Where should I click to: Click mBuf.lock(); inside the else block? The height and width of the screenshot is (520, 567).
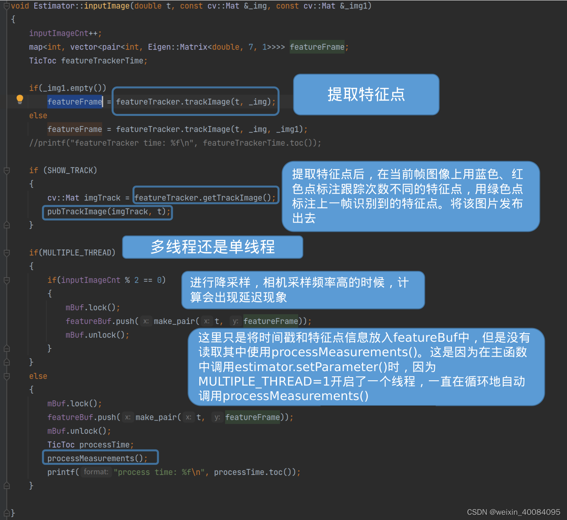(x=74, y=404)
